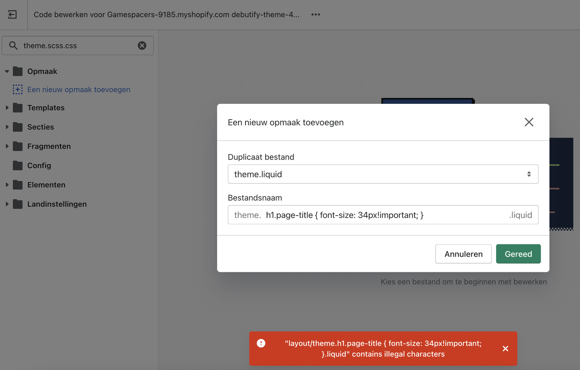Click the Annuleren button
Viewport: 580px width, 370px height.
(463, 254)
